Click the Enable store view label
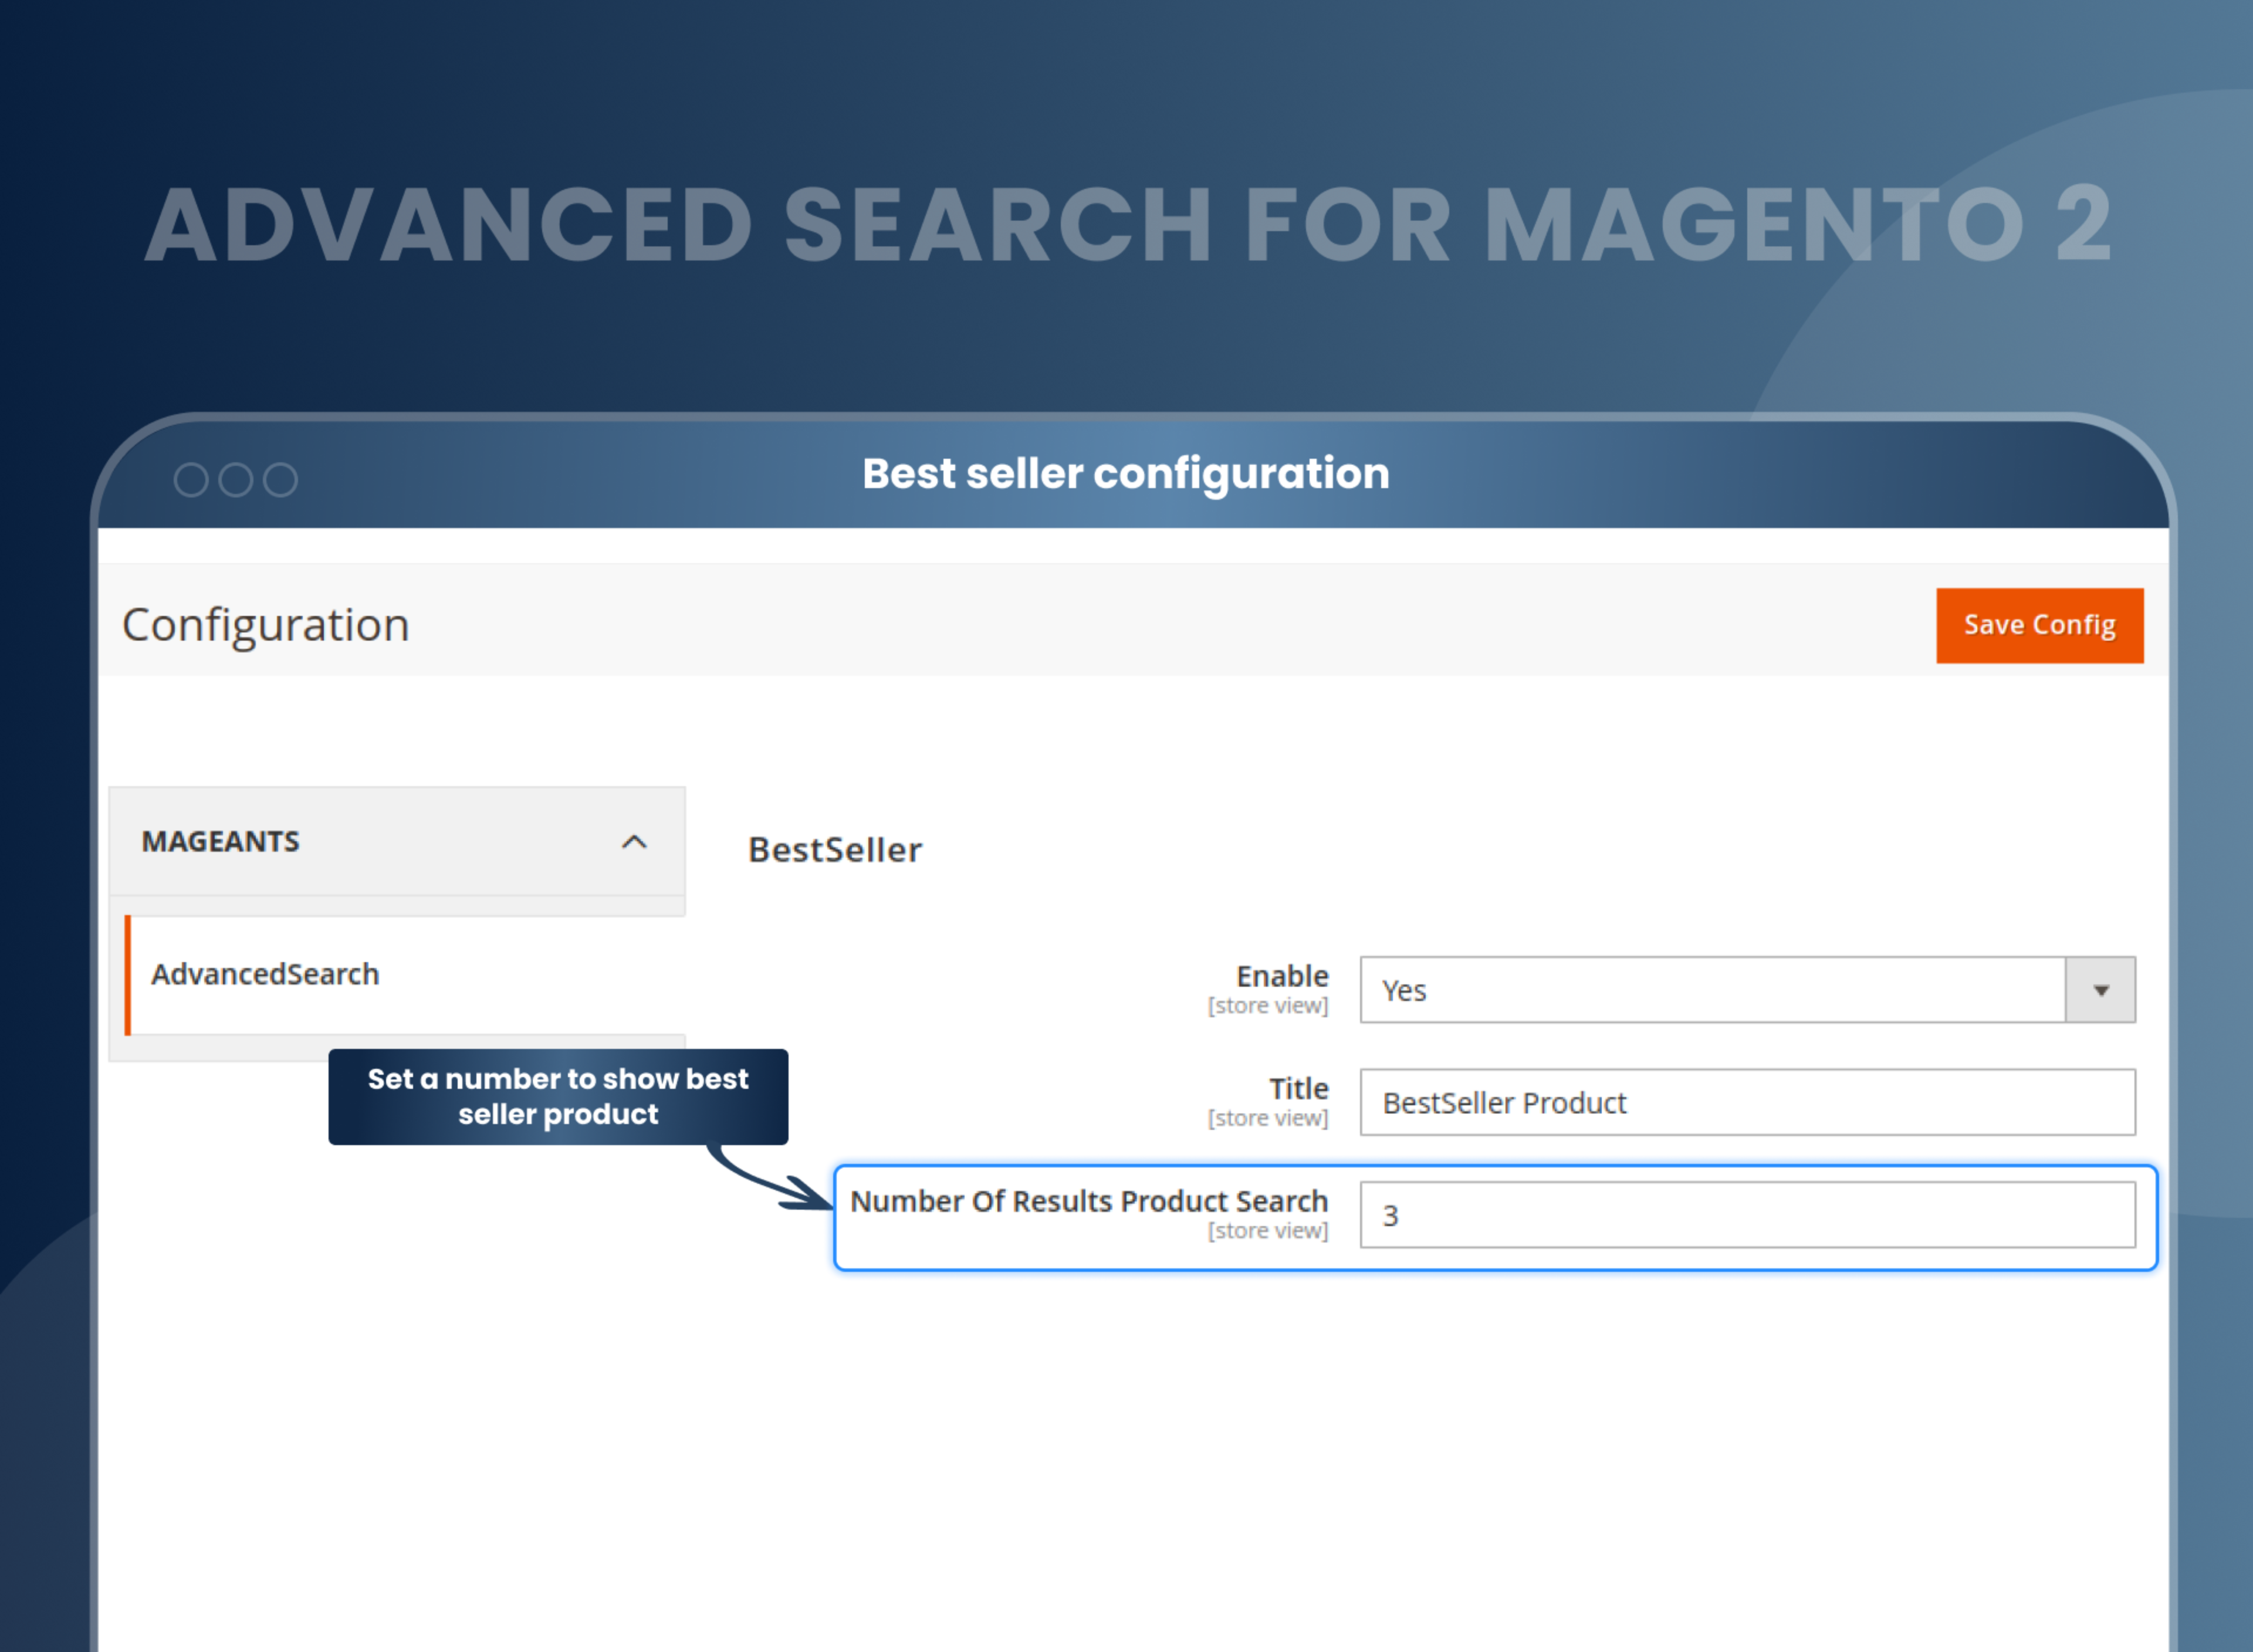 1269,1006
